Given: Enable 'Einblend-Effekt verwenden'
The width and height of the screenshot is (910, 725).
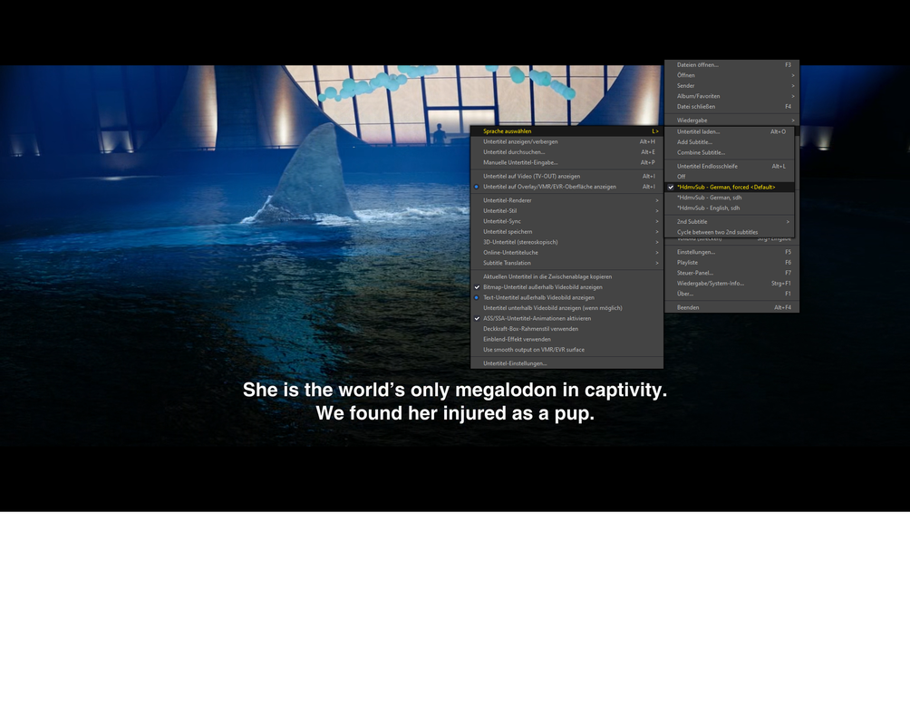Looking at the screenshot, I should click(x=566, y=340).
